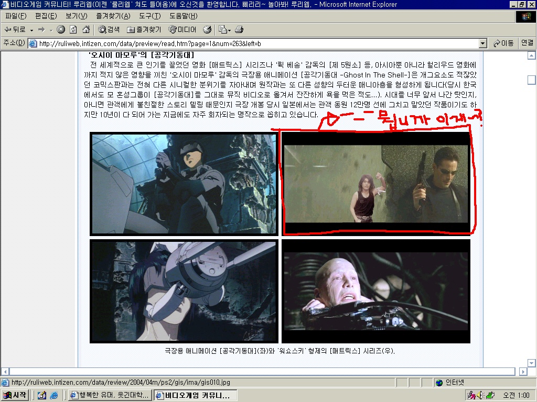
Task: Open the 미디어 (Media) toolbar button
Action: pyautogui.click(x=182, y=30)
